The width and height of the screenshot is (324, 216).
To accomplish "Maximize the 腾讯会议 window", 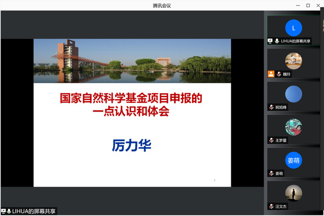I will pyautogui.click(x=308, y=5).
